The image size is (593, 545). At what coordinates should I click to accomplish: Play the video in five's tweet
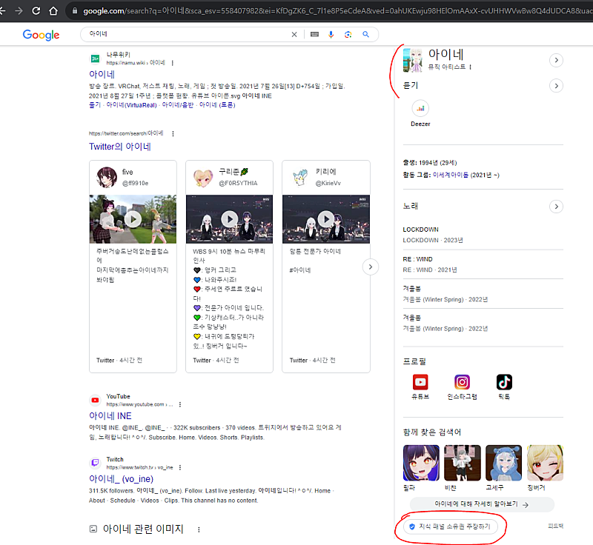(133, 219)
